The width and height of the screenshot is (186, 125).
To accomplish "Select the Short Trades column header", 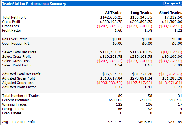I will click(x=171, y=13).
